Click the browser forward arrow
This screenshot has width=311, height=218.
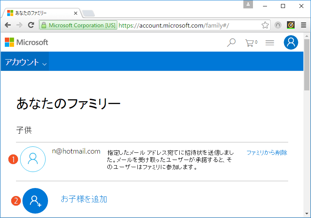tap(19, 25)
